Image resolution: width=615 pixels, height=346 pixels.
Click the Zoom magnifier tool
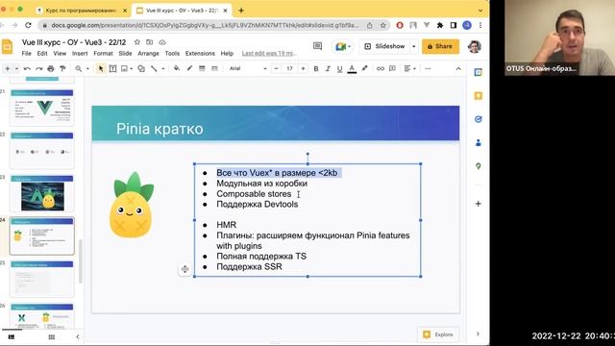[x=79, y=68]
